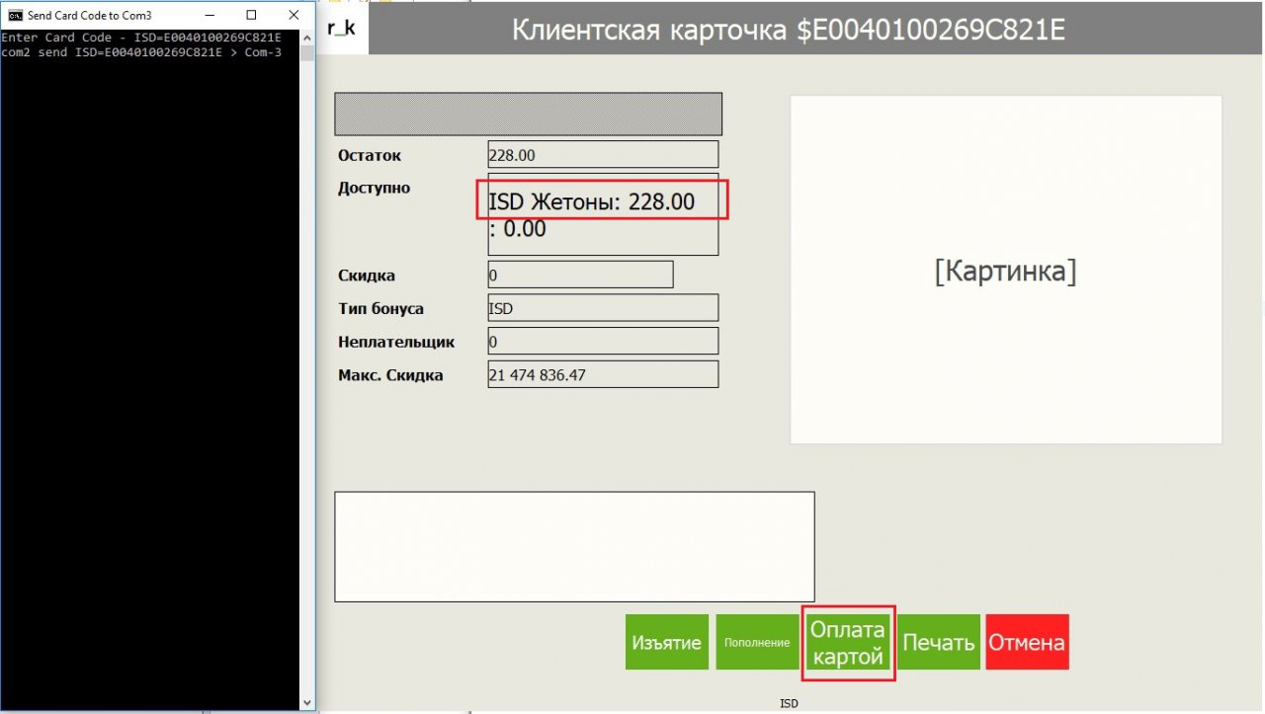
Task: Minimize the Send Card Code console window
Action: pyautogui.click(x=208, y=15)
